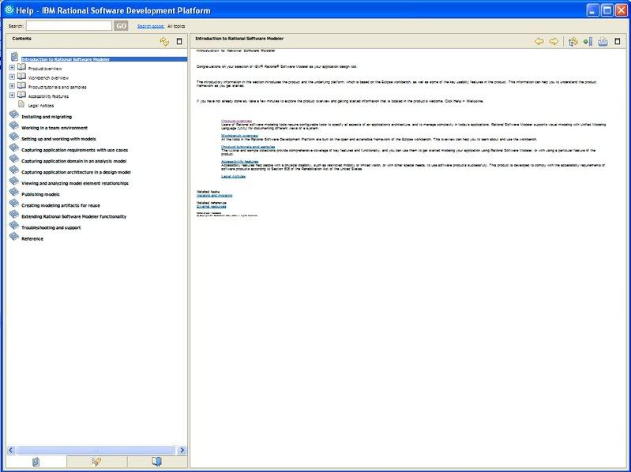Open the Installing and migrating related-tasks link
The height and width of the screenshot is (472, 631).
pyautogui.click(x=215, y=196)
